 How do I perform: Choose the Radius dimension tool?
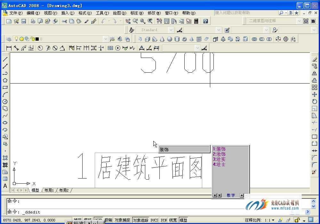40,48
